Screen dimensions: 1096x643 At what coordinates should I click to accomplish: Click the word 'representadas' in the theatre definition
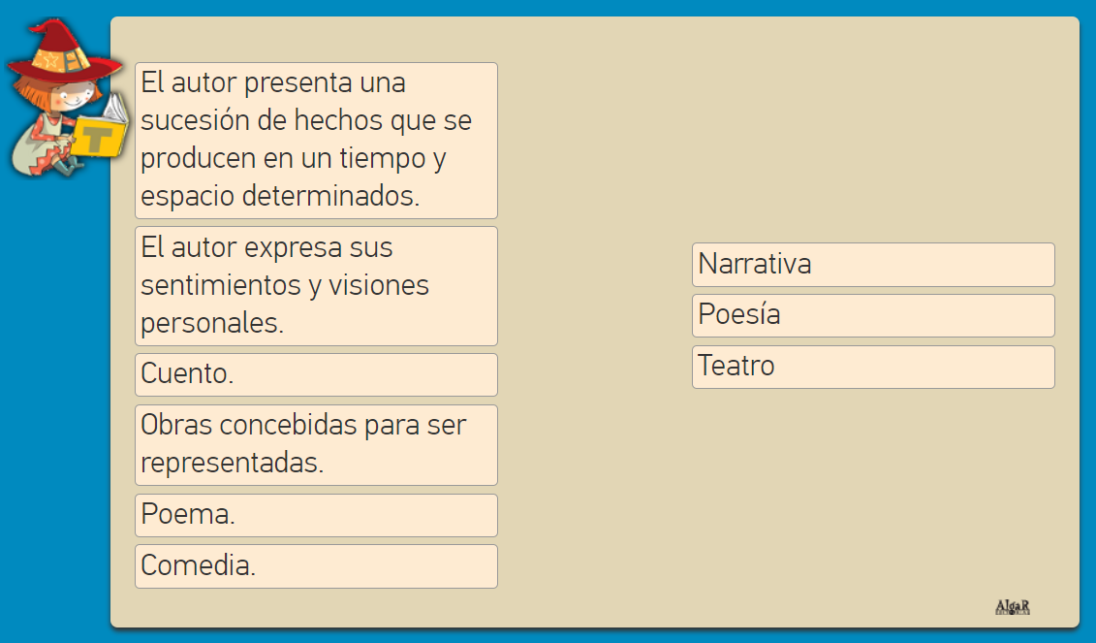[x=232, y=464]
